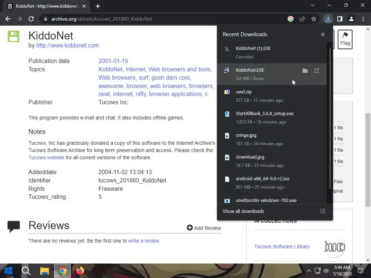Click the address bar URL

(x=102, y=19)
